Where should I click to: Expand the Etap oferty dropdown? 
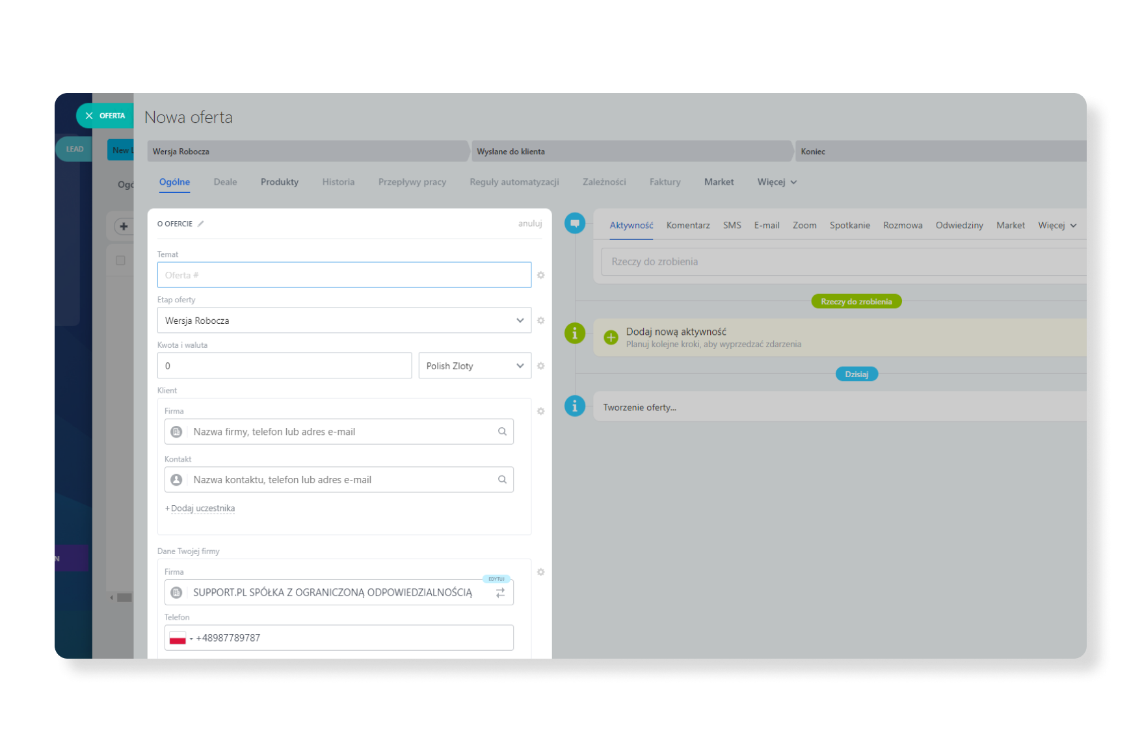[520, 321]
